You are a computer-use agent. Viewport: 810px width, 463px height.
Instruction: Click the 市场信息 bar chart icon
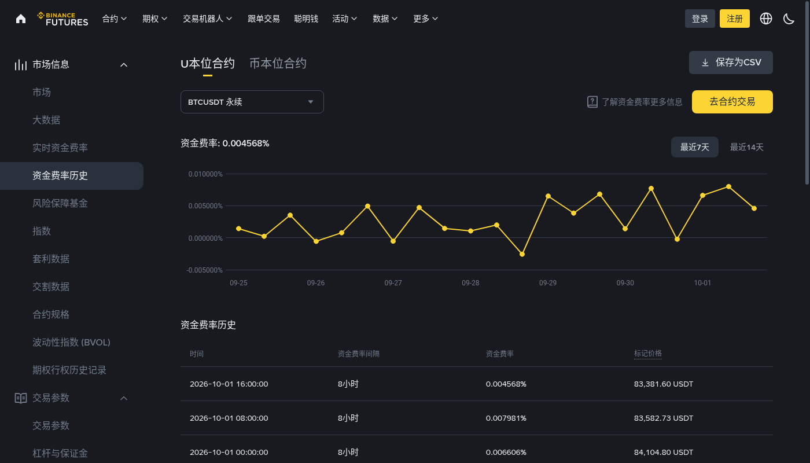click(21, 65)
